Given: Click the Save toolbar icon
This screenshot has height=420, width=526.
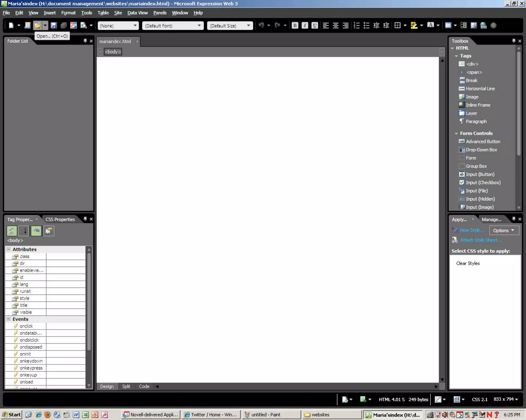Looking at the screenshot, I should tap(53, 25).
